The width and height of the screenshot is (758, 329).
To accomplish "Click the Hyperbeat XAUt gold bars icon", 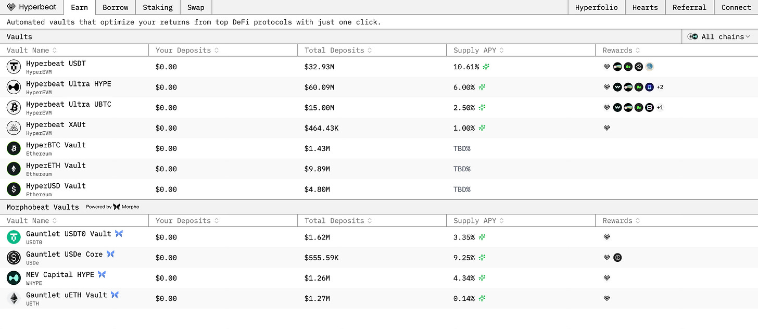I will point(14,128).
